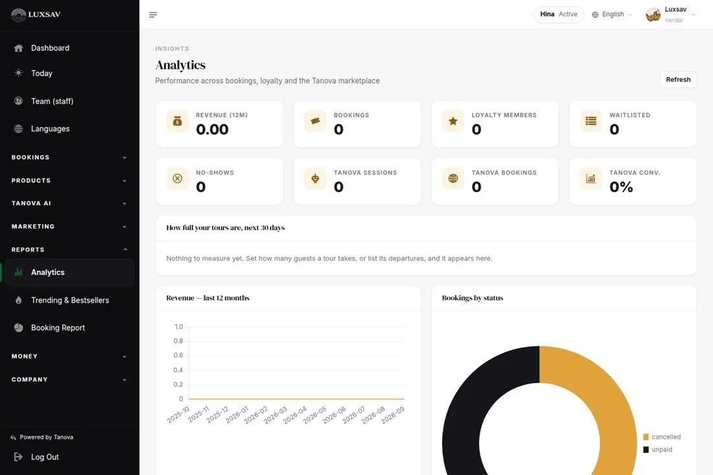Viewport: 713px width, 475px height.
Task: Click the Revenue (12M) value 0.00
Action: coord(213,130)
